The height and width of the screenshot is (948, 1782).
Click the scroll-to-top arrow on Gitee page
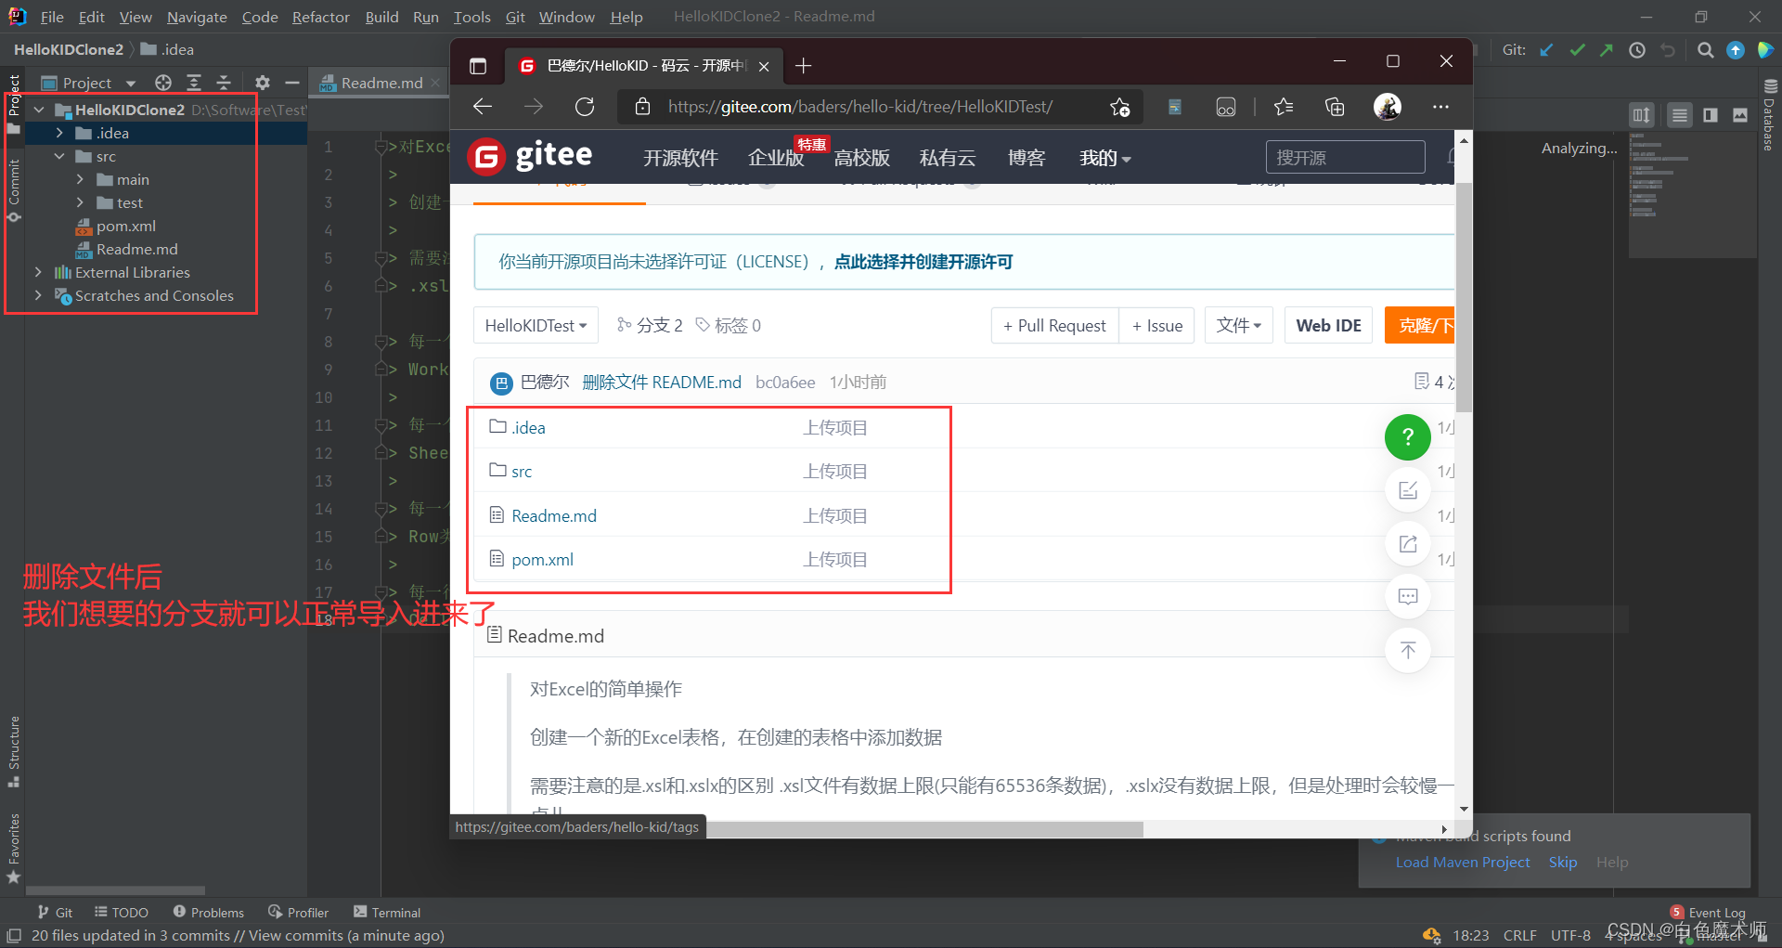(1408, 650)
